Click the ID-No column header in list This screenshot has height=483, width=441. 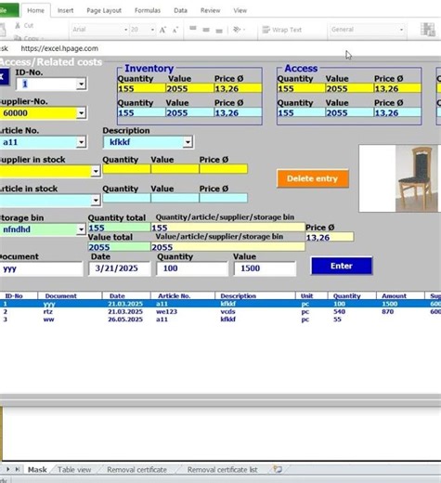[19, 295]
